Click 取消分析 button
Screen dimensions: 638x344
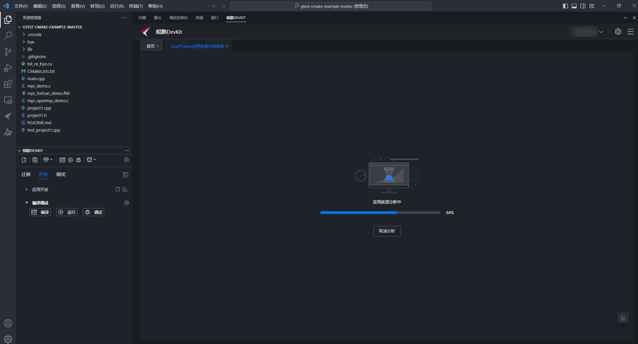pyautogui.click(x=387, y=231)
